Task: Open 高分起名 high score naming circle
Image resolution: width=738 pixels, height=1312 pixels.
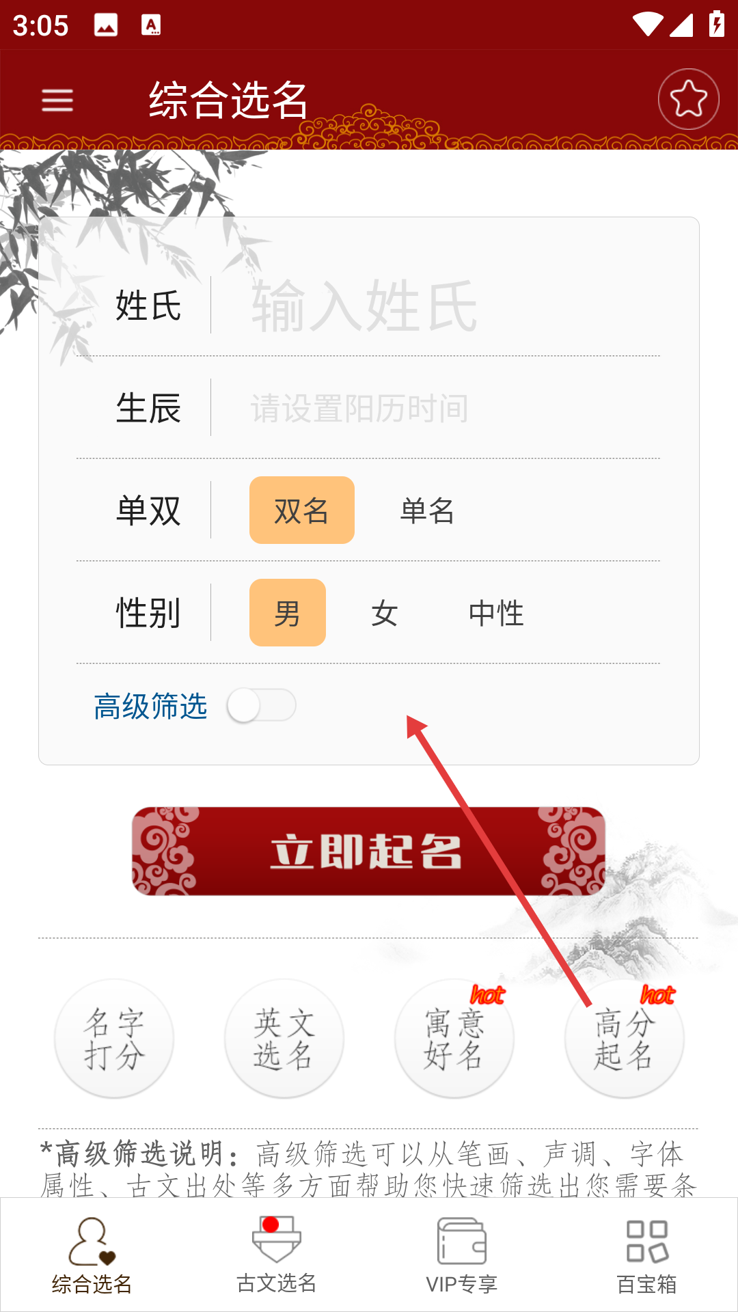Action: click(x=625, y=1039)
